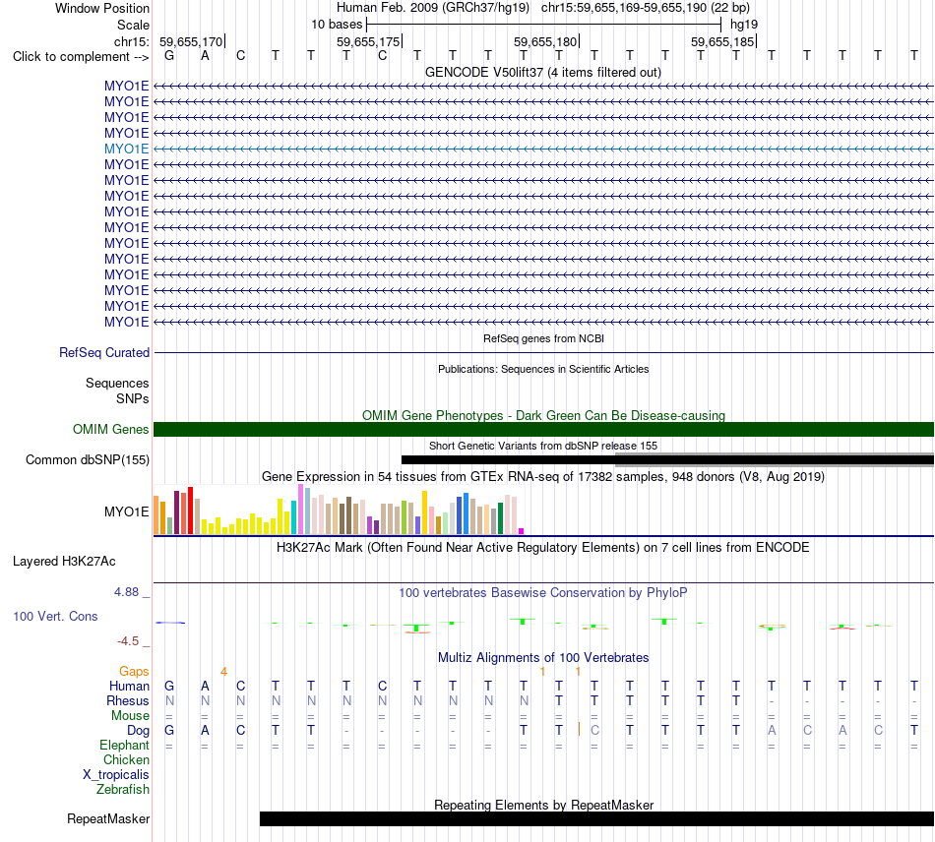Click the magenta last bar in GTEx chart
Screen dimensions: 935x842
pos(522,531)
